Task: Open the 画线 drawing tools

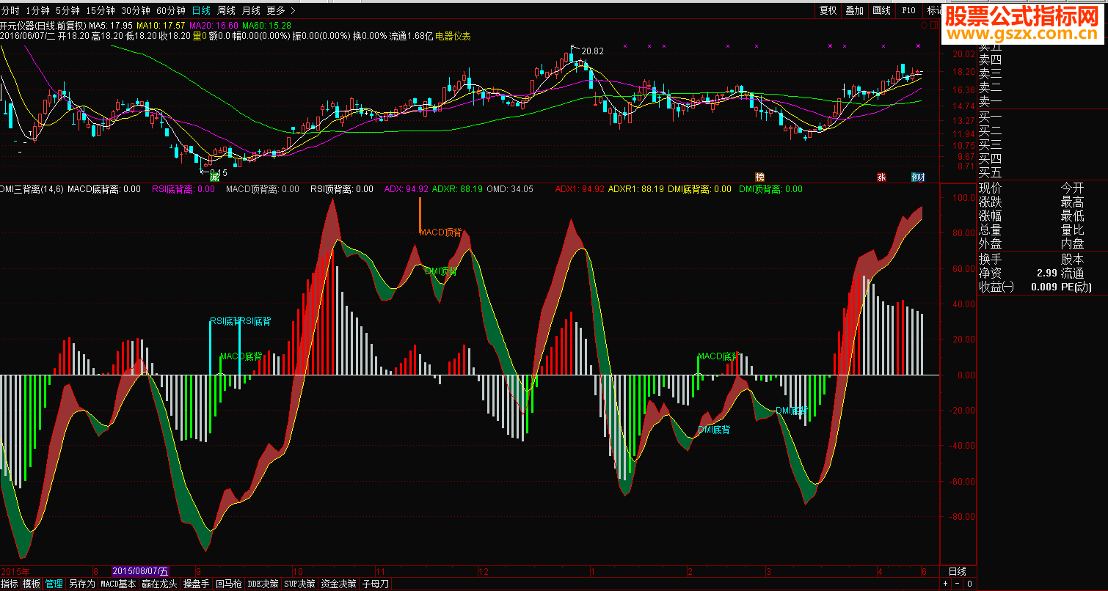Action: [x=881, y=10]
